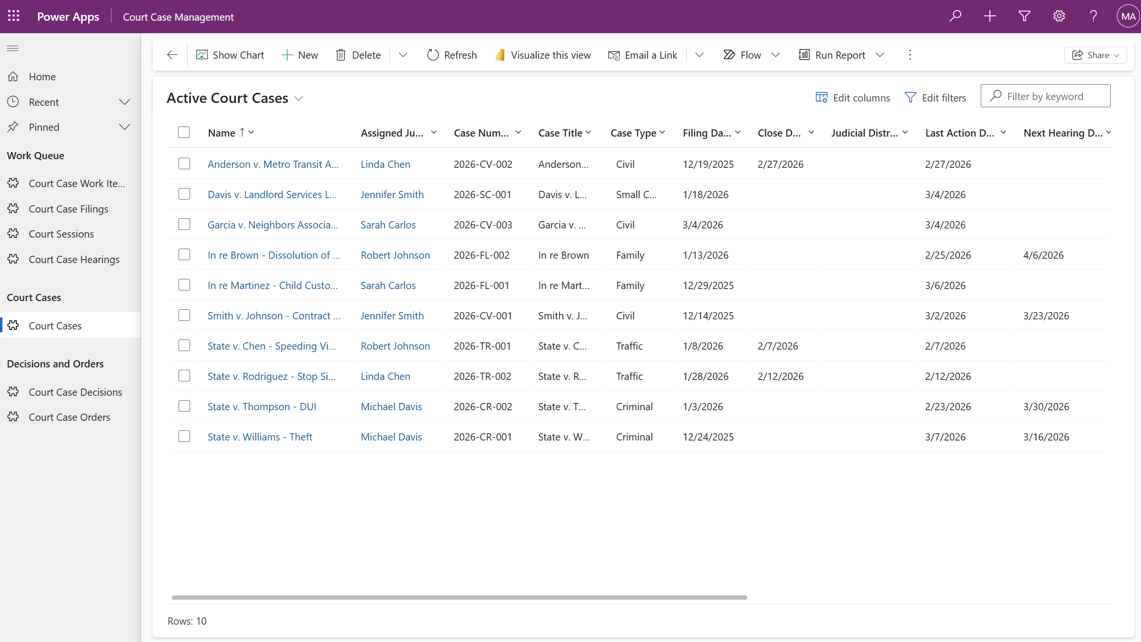This screenshot has width=1141, height=642.
Task: Open the settings gear icon
Action: point(1059,16)
